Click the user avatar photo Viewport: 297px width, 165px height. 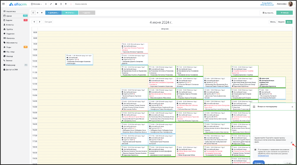click(x=290, y=4)
